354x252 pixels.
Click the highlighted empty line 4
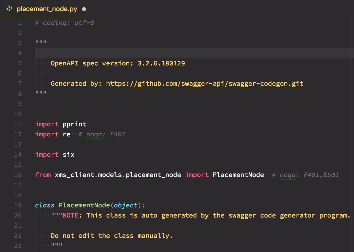coord(101,53)
